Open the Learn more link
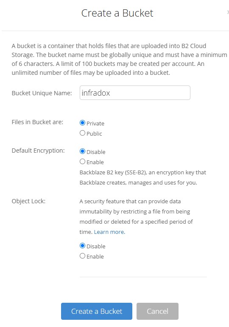This screenshot has width=229, height=327. (x=109, y=232)
